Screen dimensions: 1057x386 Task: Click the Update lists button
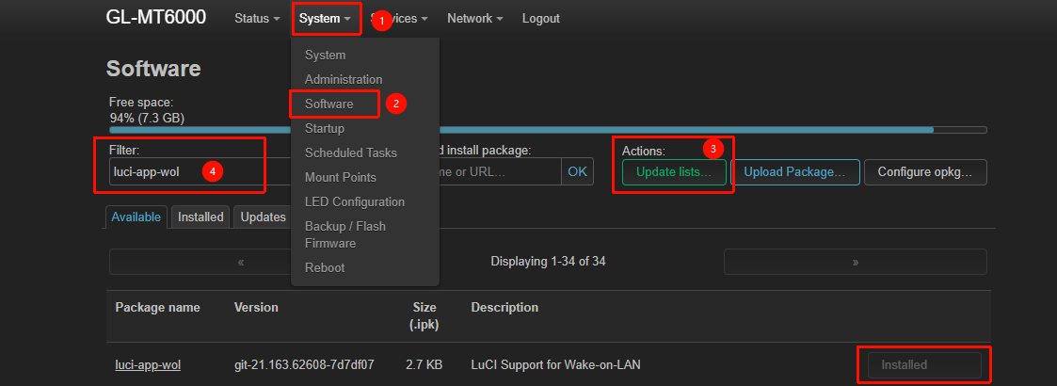[674, 172]
